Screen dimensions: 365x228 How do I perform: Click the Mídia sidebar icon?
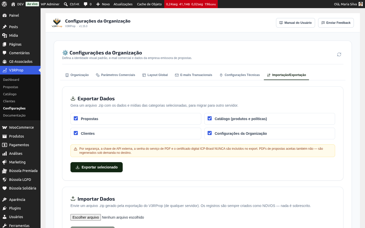(x=5, y=35)
